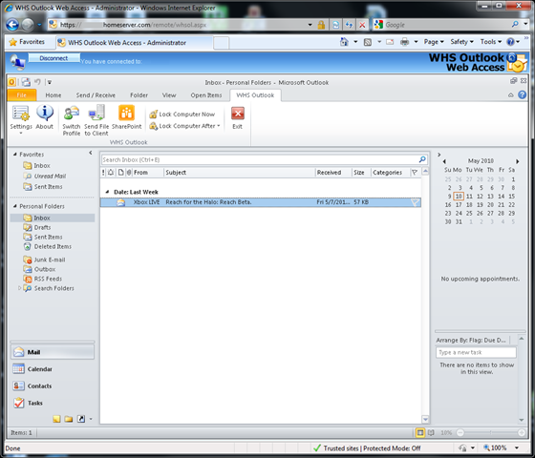
Task: Click the Notes icon in navigation pane
Action: point(56,419)
